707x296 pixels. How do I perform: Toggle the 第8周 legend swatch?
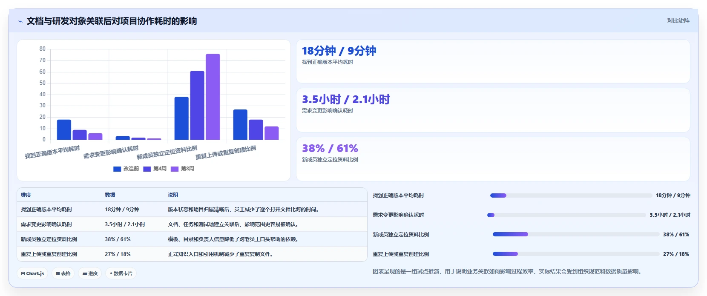click(x=175, y=169)
